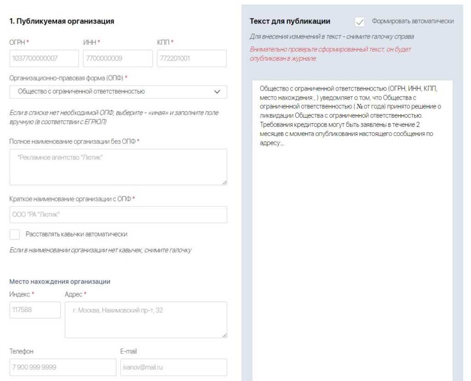The width and height of the screenshot is (471, 381).
Task: Click the chevron arrow in ОПФ combo box
Action: click(218, 91)
